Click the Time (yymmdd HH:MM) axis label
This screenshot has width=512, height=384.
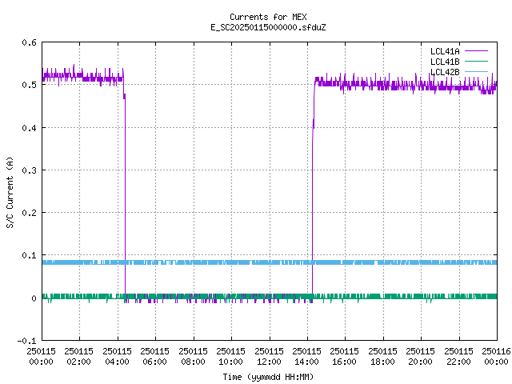[268, 377]
